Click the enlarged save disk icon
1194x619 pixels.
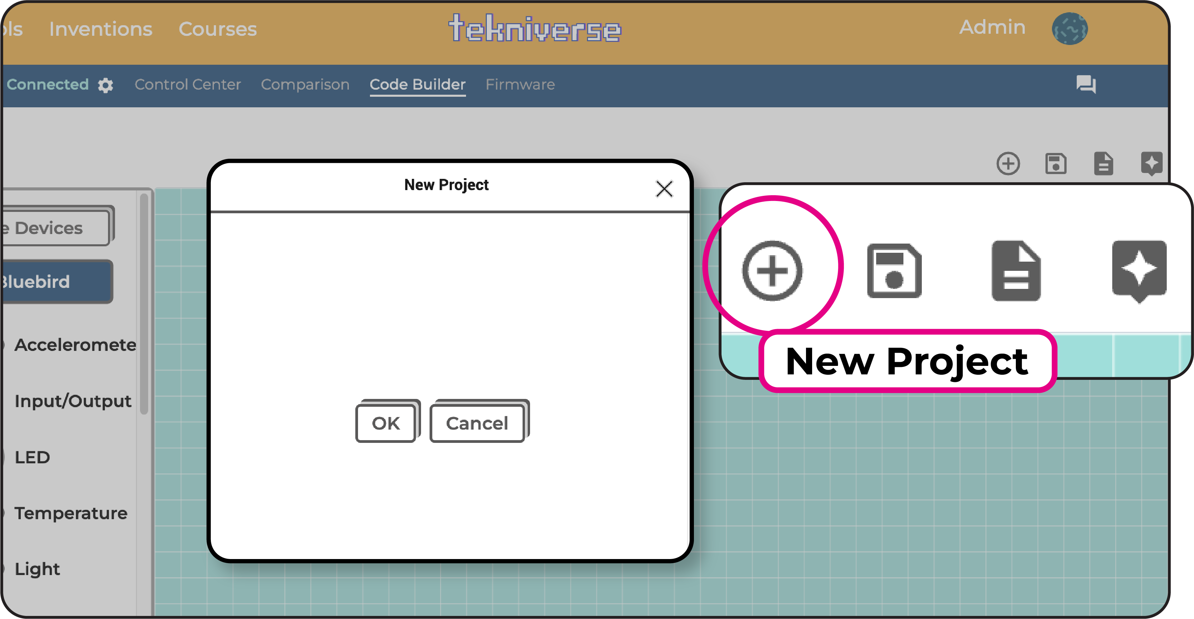tap(894, 271)
